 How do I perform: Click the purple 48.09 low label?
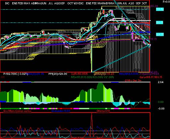154,72
